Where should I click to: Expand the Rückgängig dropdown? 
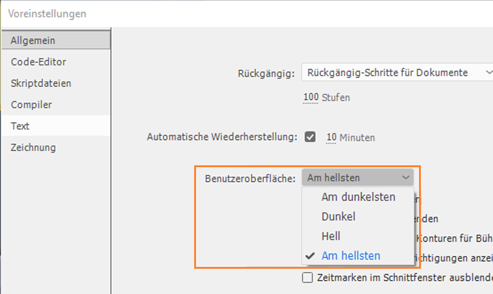[x=397, y=73]
